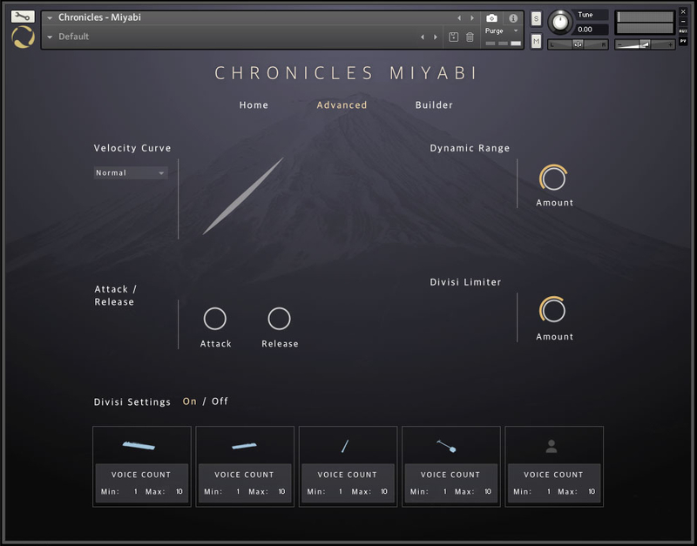697x546 pixels.
Task: Select the person voice icon
Action: tap(552, 446)
